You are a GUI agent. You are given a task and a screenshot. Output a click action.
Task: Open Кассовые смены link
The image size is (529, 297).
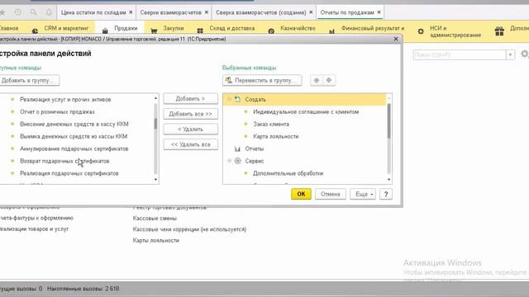click(x=155, y=218)
